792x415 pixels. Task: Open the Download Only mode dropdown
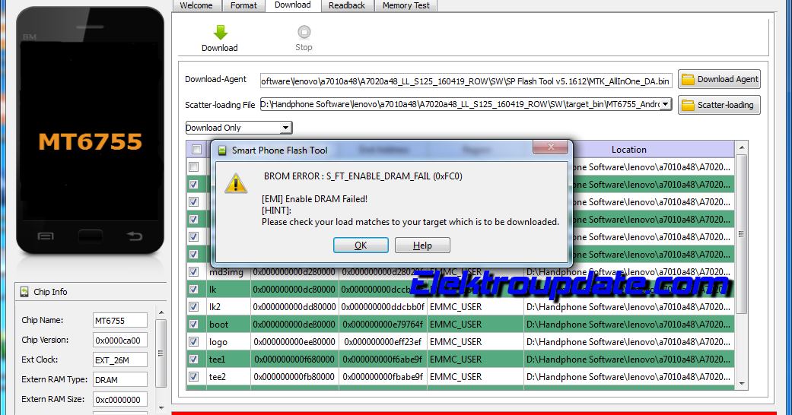point(285,128)
